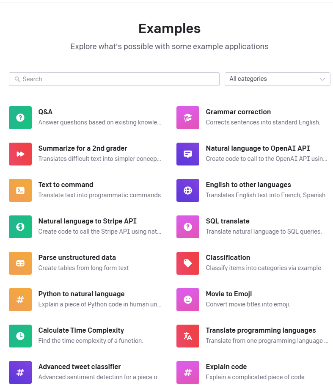Expand the All categories dropdown

pos(278,79)
